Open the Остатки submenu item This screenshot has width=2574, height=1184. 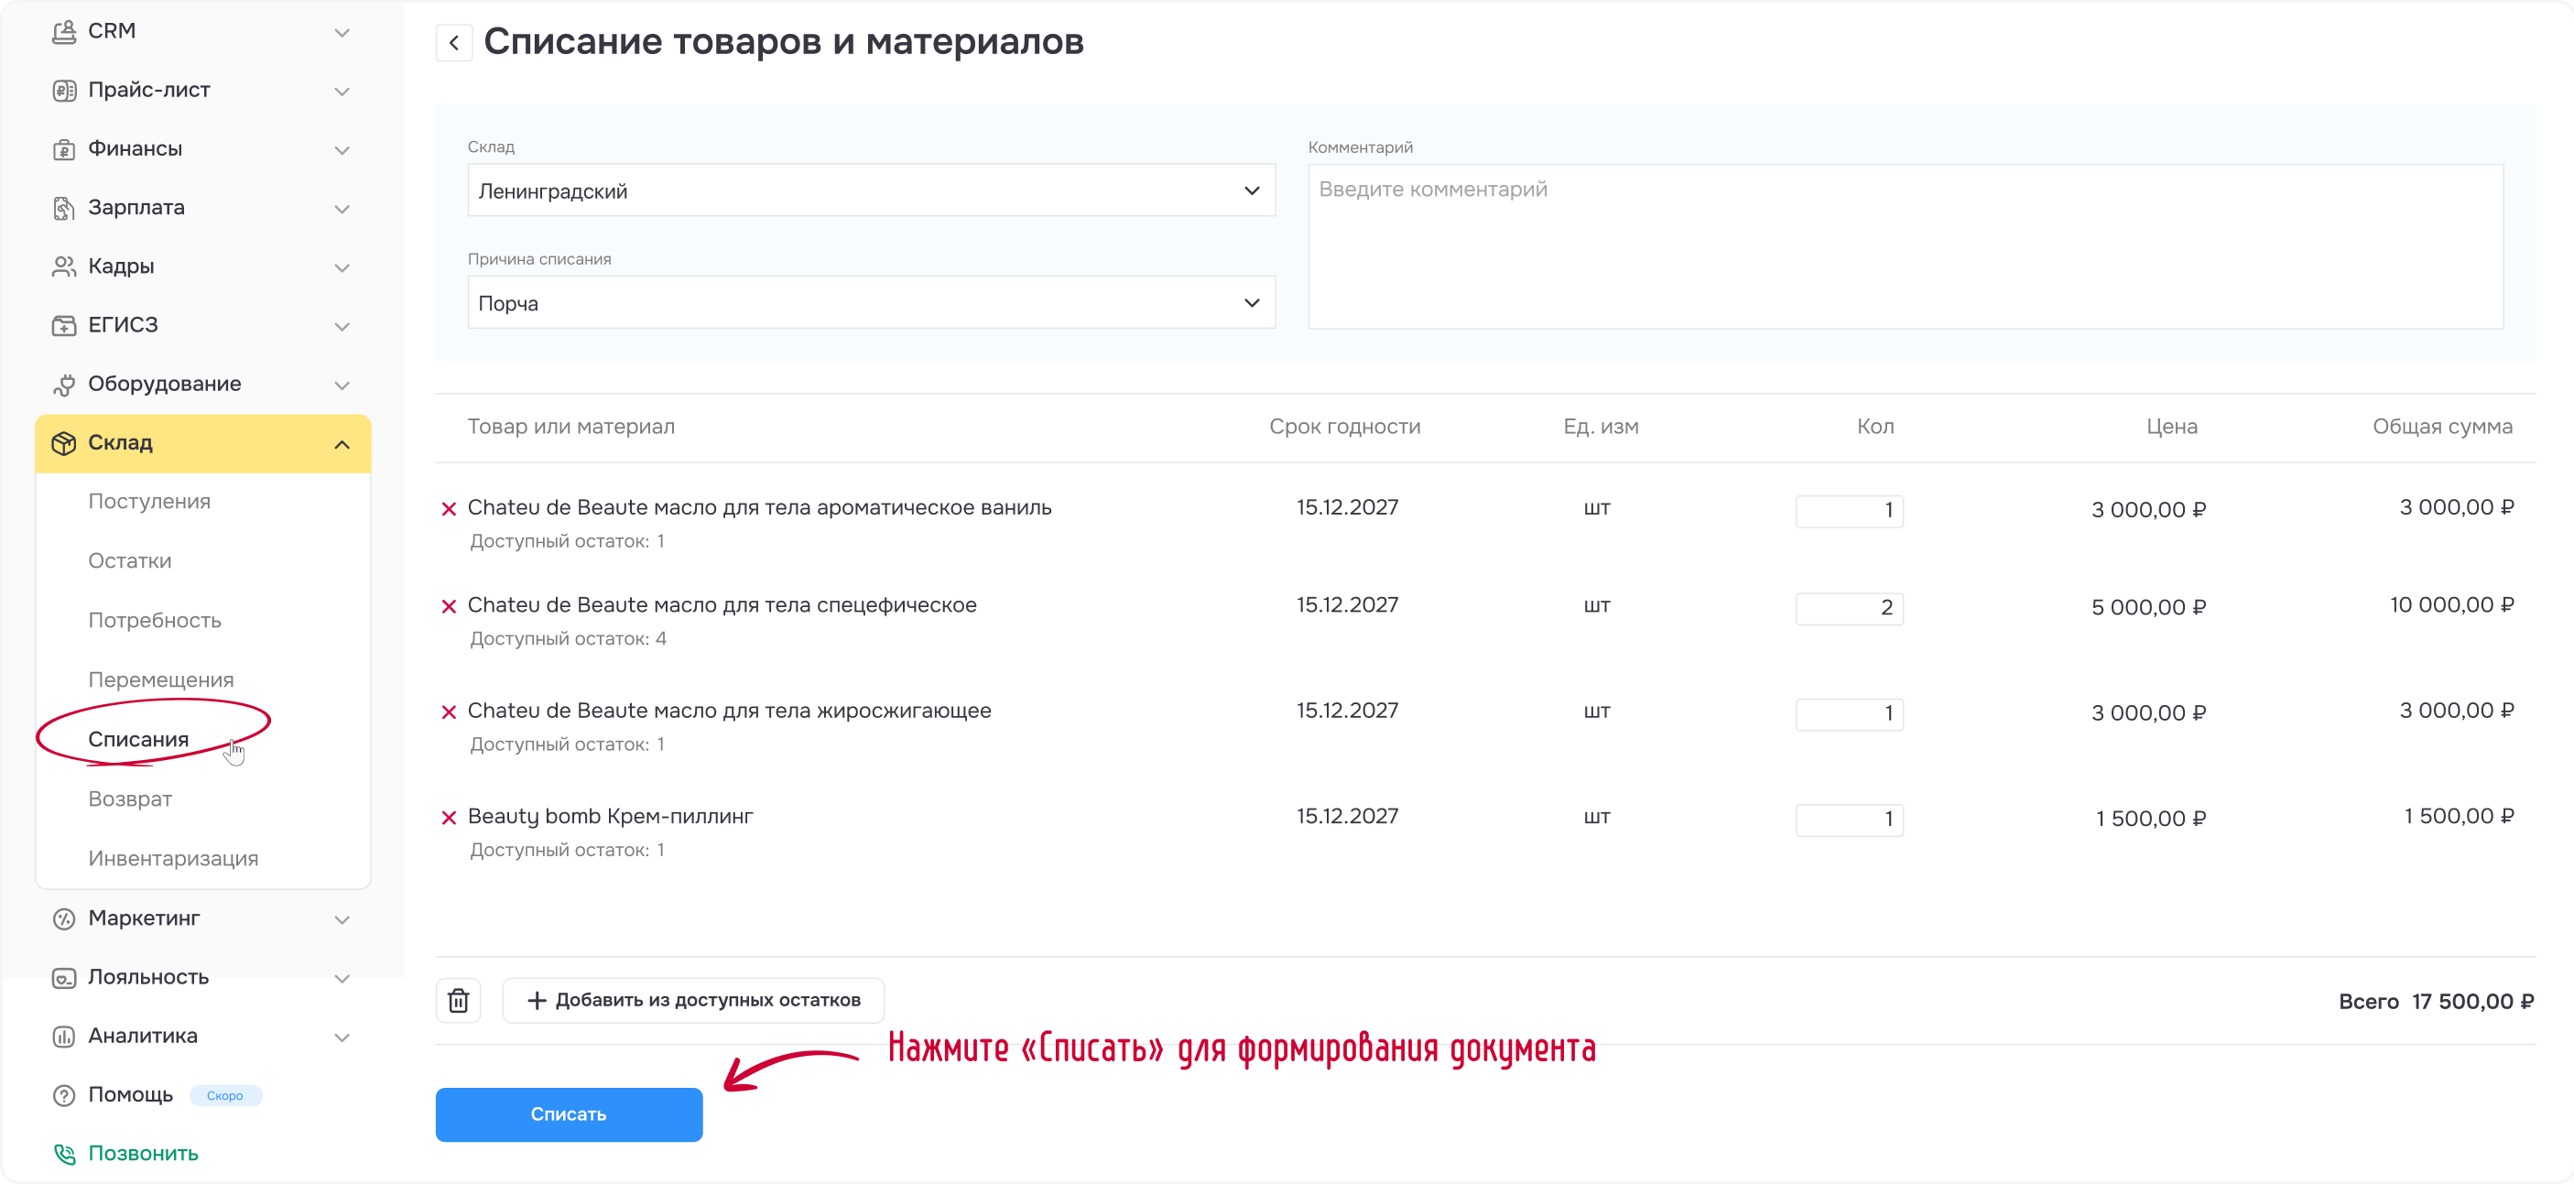pyautogui.click(x=130, y=561)
